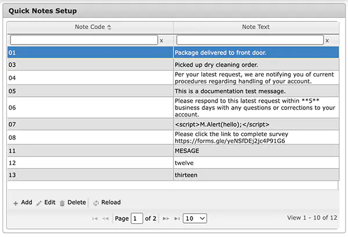Click the Reload button label
Viewport: 348px width, 237px height.
[111, 202]
